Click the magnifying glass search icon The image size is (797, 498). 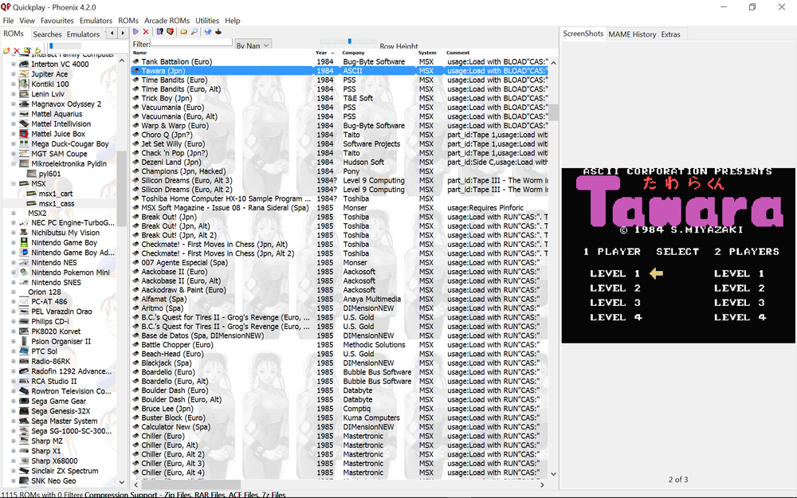[x=194, y=32]
